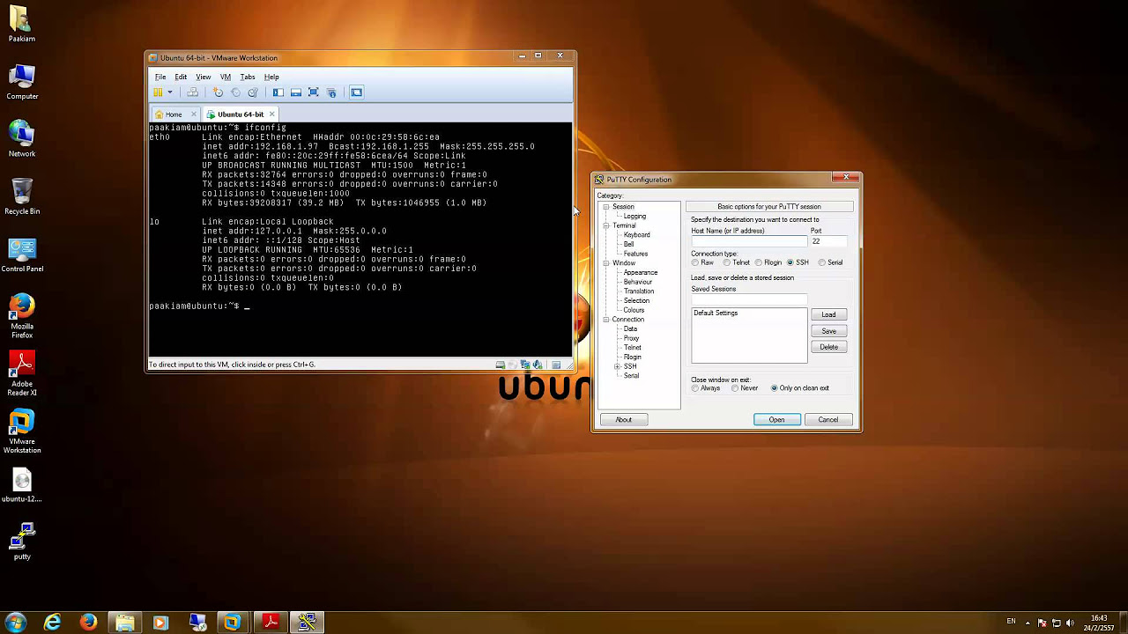The height and width of the screenshot is (634, 1128).
Task: Open Mozilla Firefox desktop shortcut
Action: 22,316
